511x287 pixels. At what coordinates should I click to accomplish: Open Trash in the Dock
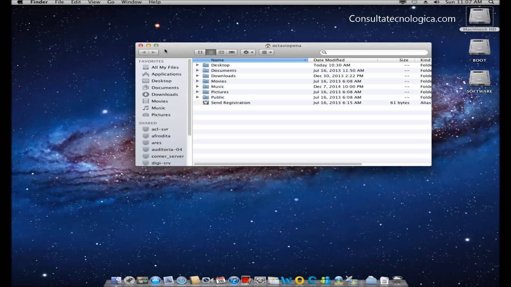tap(397, 280)
